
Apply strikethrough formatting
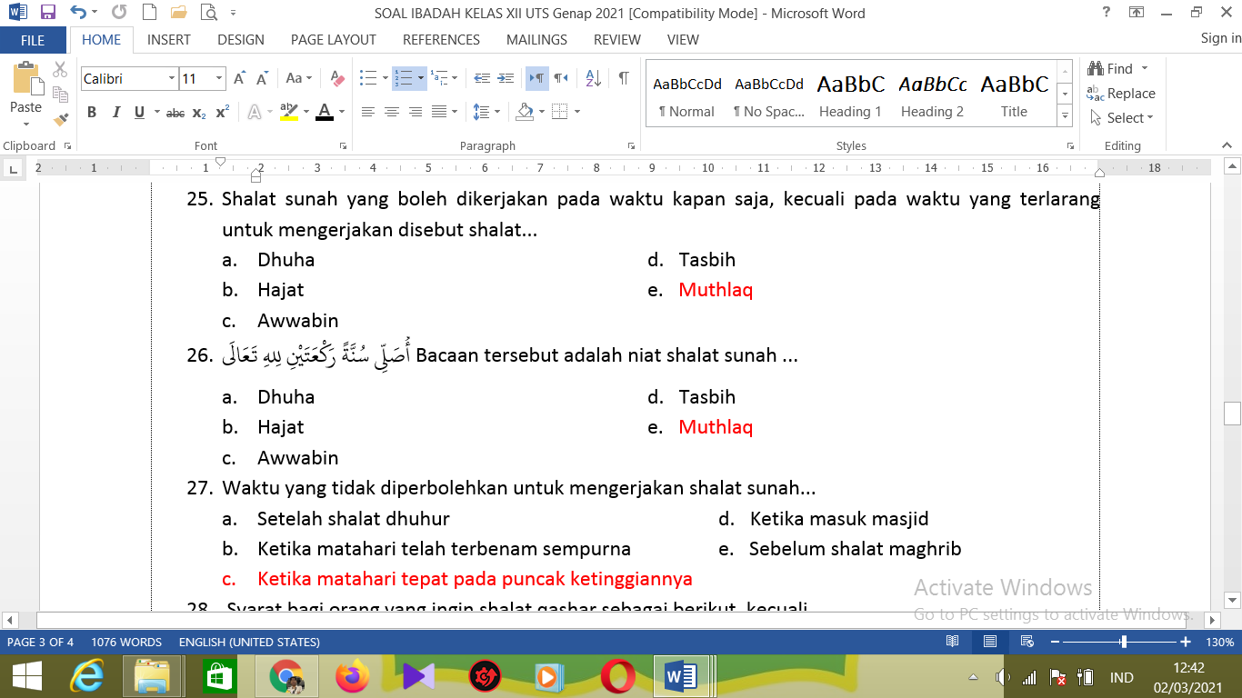tap(175, 113)
